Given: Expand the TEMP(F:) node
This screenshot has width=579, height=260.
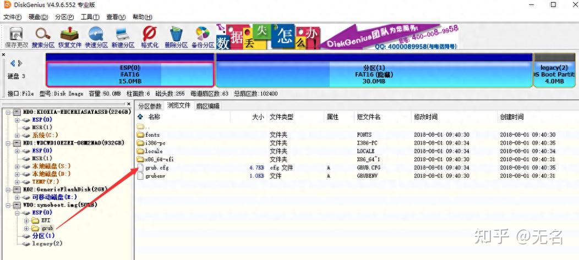Looking at the screenshot, I should click(x=17, y=182).
